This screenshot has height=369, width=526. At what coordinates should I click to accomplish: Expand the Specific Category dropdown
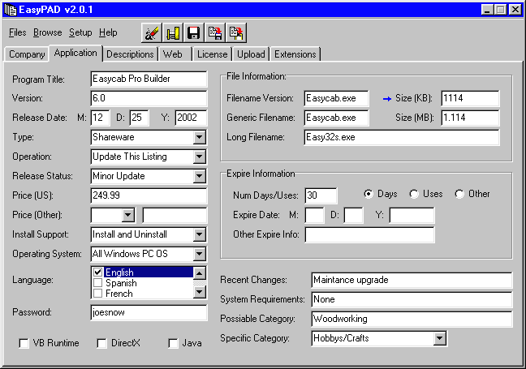(439, 338)
